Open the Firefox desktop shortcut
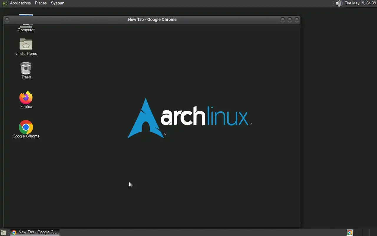 point(26,100)
